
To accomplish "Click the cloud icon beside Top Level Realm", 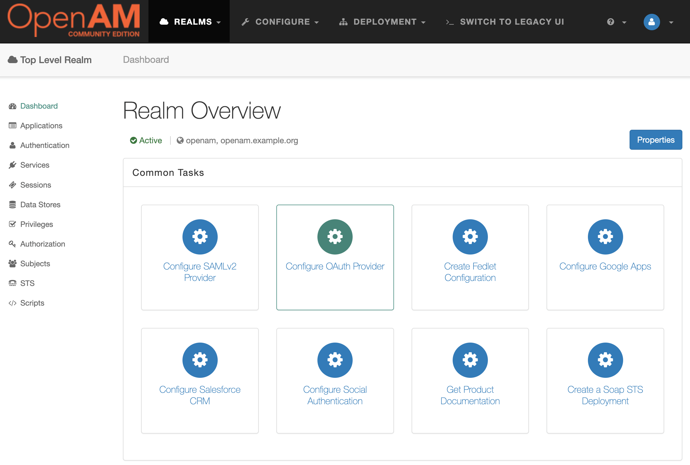I will click(12, 59).
